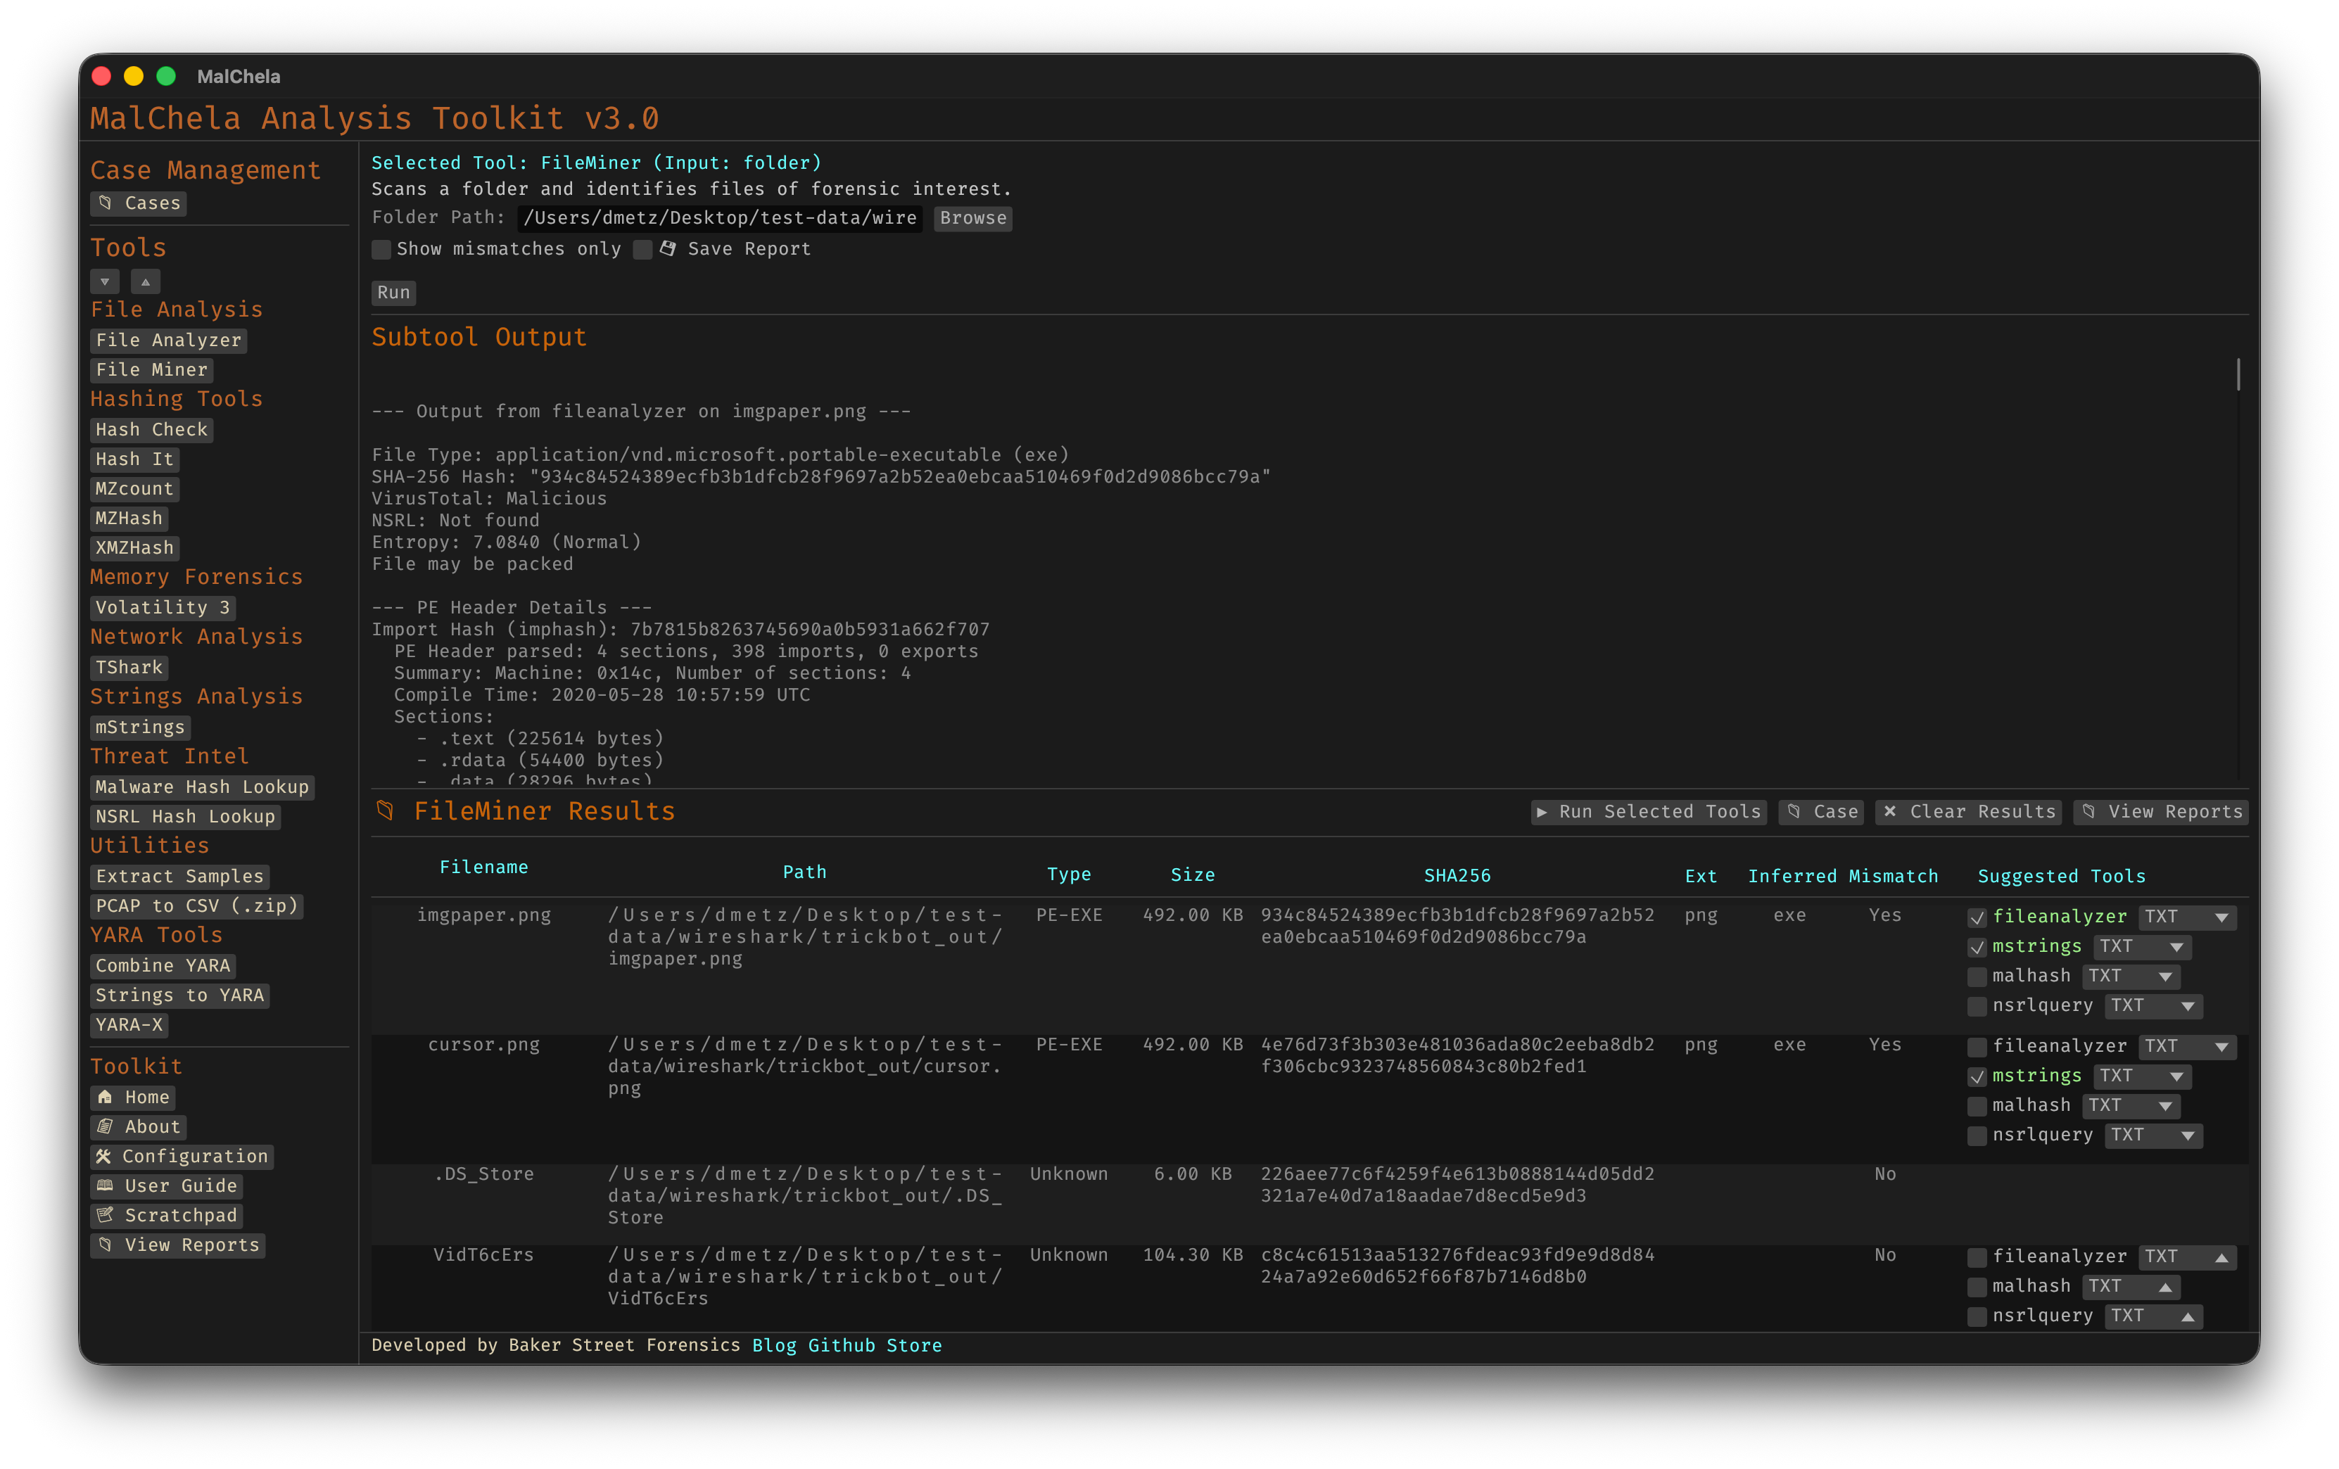Select PCAP to CSV (.zip) utility

click(197, 906)
